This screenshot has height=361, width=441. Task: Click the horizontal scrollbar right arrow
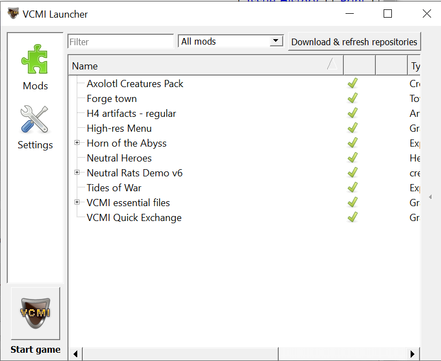pyautogui.click(x=412, y=353)
